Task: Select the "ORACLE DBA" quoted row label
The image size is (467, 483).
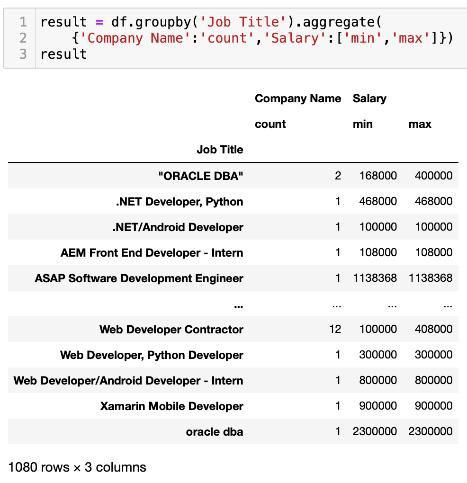Action: point(200,176)
